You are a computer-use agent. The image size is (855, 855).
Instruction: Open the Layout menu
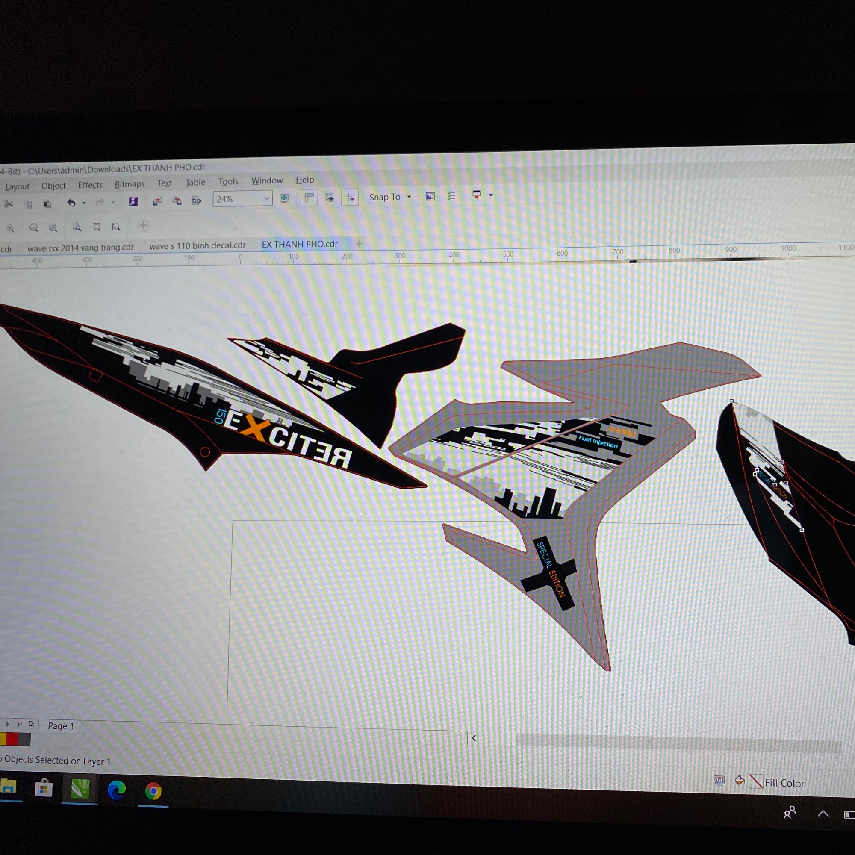(17, 186)
